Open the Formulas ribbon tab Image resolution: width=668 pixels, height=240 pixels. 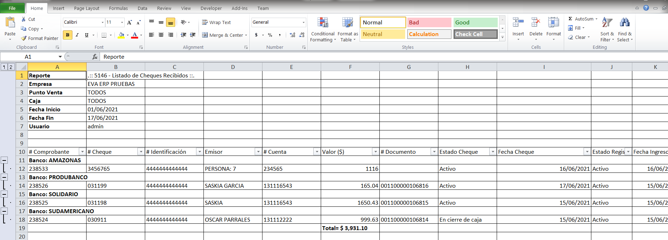(x=118, y=8)
